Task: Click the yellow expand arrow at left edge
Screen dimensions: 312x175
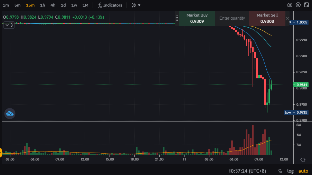Action: [1, 153]
